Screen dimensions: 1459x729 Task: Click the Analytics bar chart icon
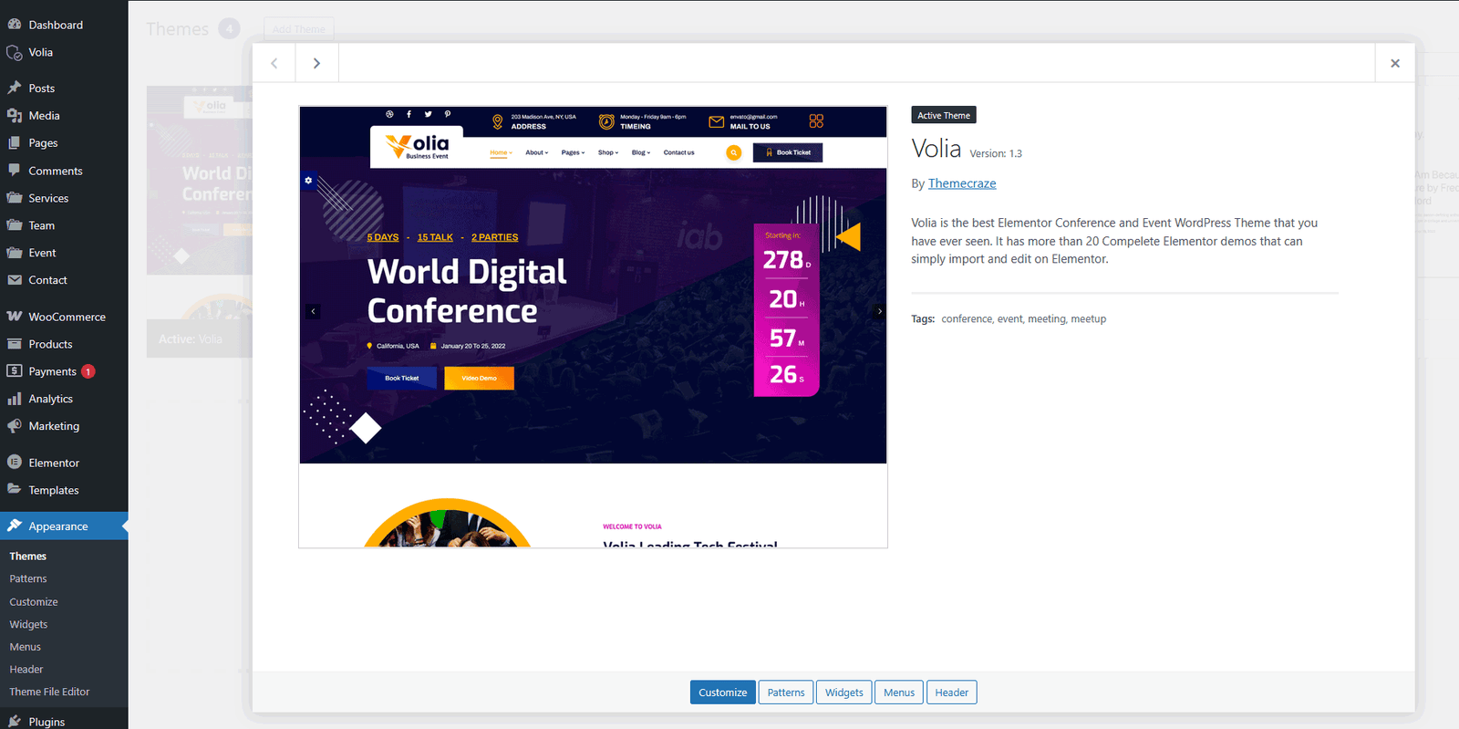[x=15, y=399]
